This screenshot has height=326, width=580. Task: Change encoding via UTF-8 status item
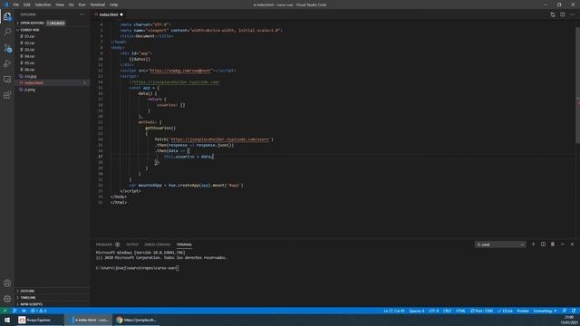pyautogui.click(x=433, y=311)
